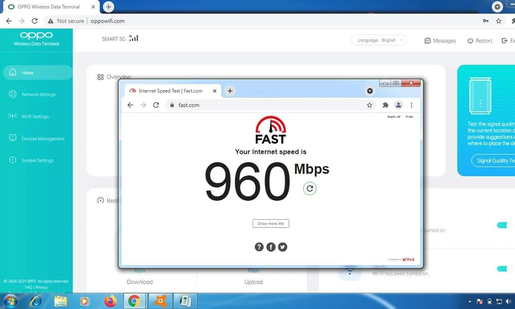This screenshot has height=309, width=515.
Task: Open a new tab in the back Chrome window
Action: point(108,7)
